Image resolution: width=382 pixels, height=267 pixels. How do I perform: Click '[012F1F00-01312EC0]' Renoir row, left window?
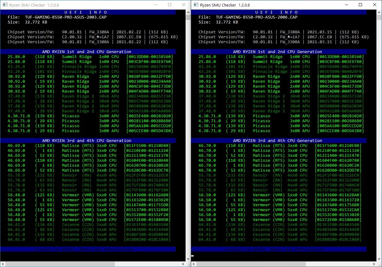tap(147, 175)
